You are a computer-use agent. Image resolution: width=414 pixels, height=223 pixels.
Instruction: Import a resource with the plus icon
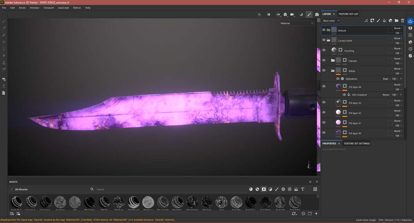point(316,214)
